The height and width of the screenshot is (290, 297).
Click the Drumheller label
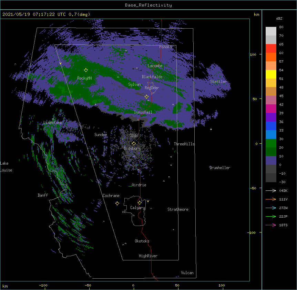[220, 168]
